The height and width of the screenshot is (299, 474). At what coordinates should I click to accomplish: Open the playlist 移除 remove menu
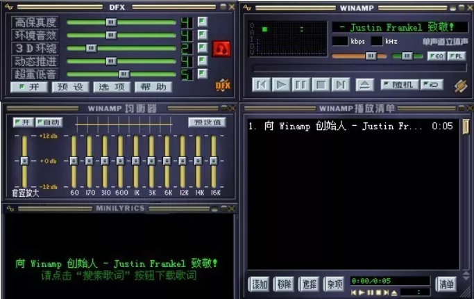284,284
